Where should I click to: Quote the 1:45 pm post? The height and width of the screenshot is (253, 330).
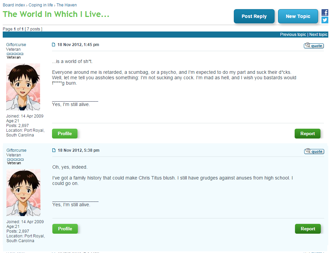tap(314, 45)
